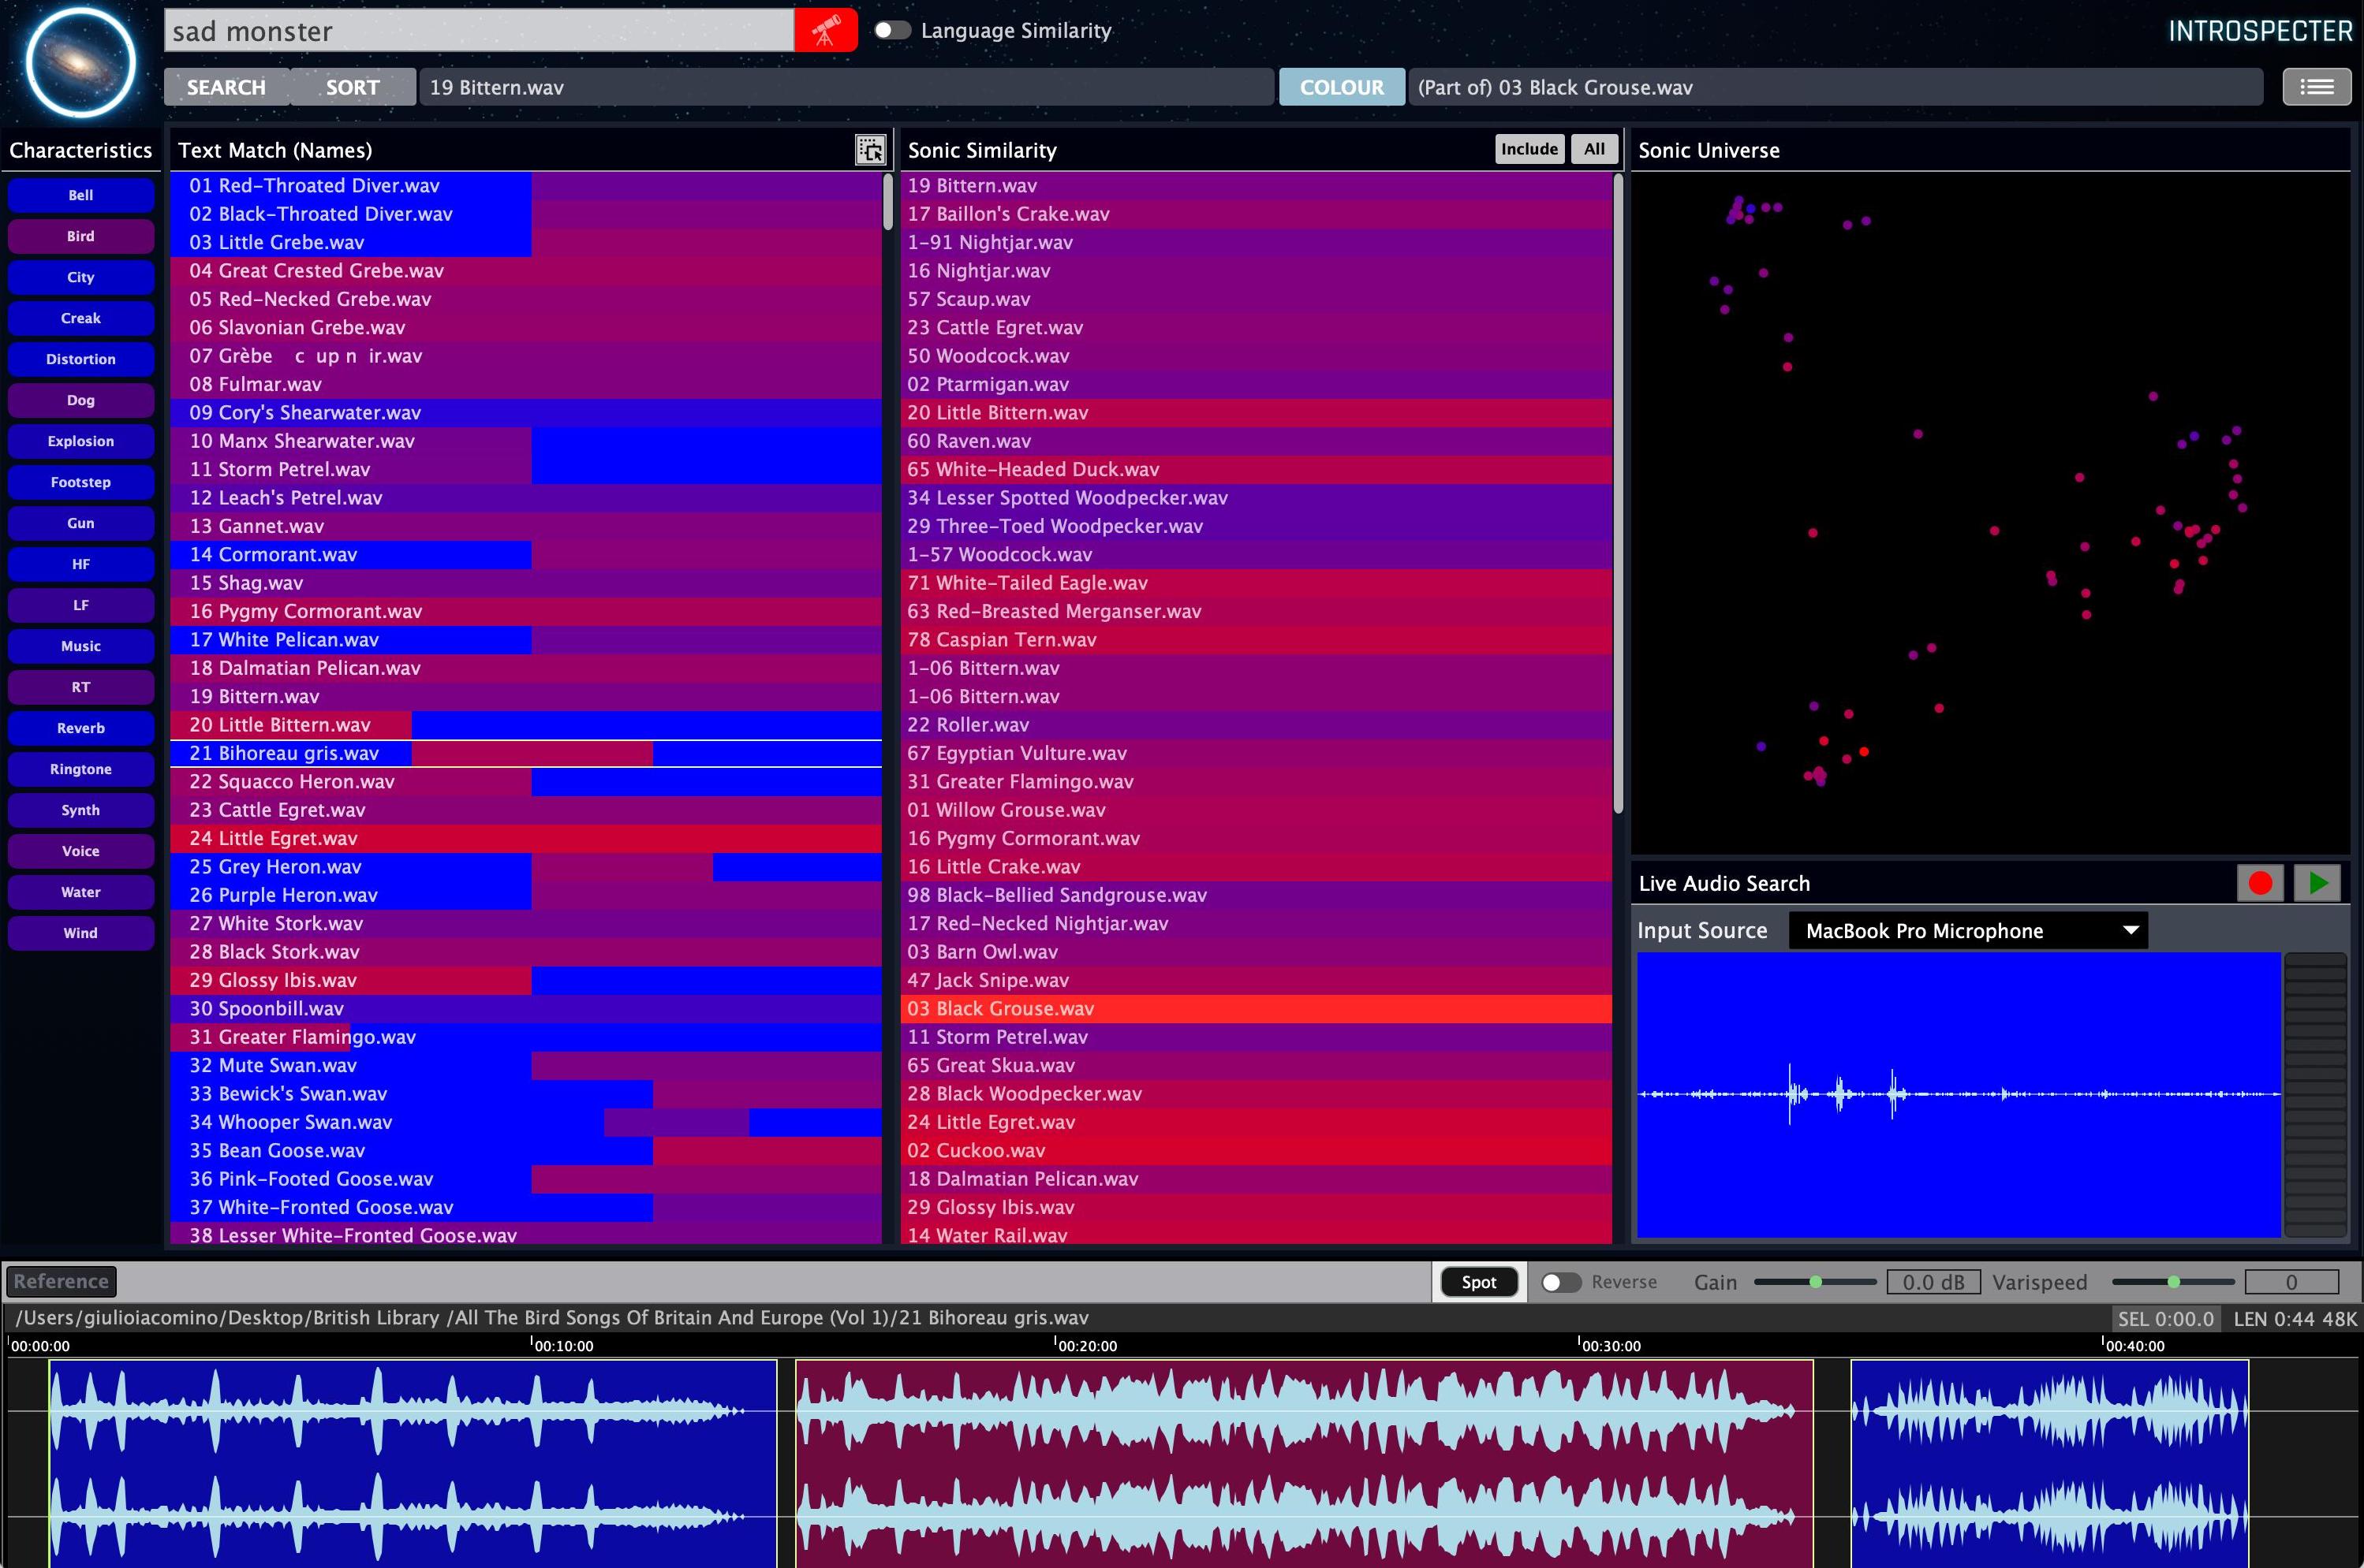The image size is (2364, 1568).
Task: Select the Creak characteristic
Action: 81,318
